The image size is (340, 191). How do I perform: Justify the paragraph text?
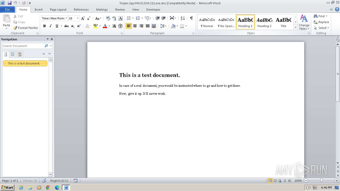[147, 26]
